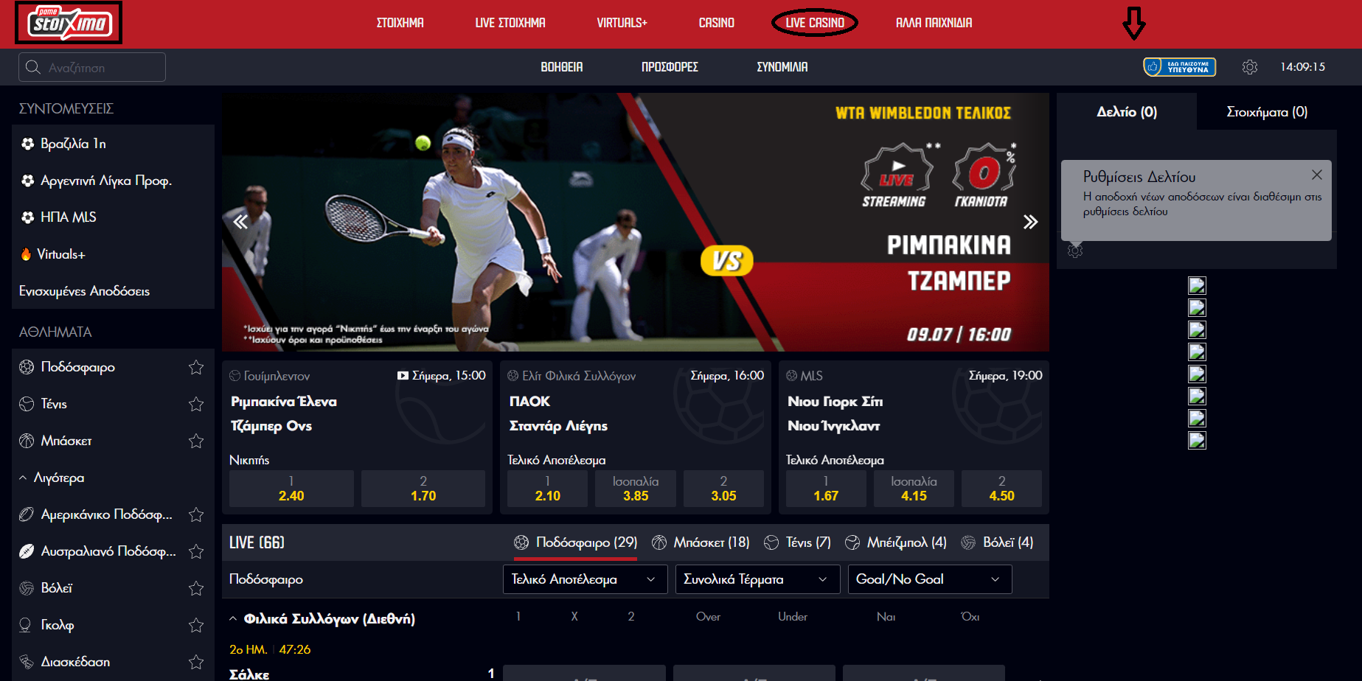Switch to Δελτίο (0) tab
This screenshot has width=1362, height=681.
1127,112
